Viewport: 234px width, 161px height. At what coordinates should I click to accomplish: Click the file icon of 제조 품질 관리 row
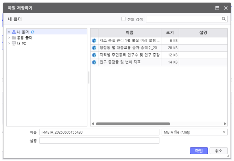[94, 41]
